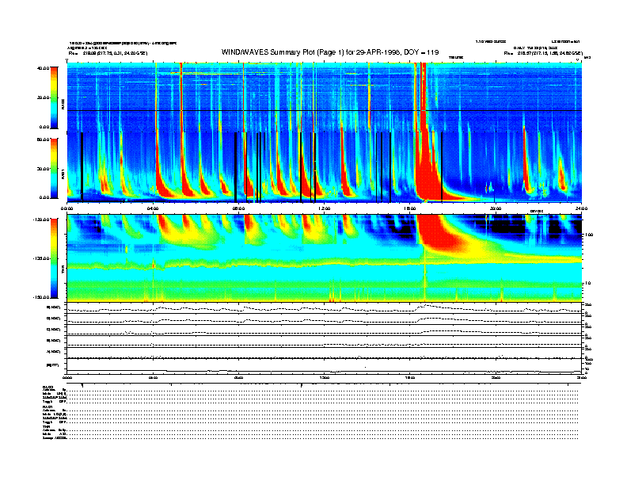Click the 40.00 label on RAD2 color scale
The height and width of the screenshot is (485, 627).
43,68
